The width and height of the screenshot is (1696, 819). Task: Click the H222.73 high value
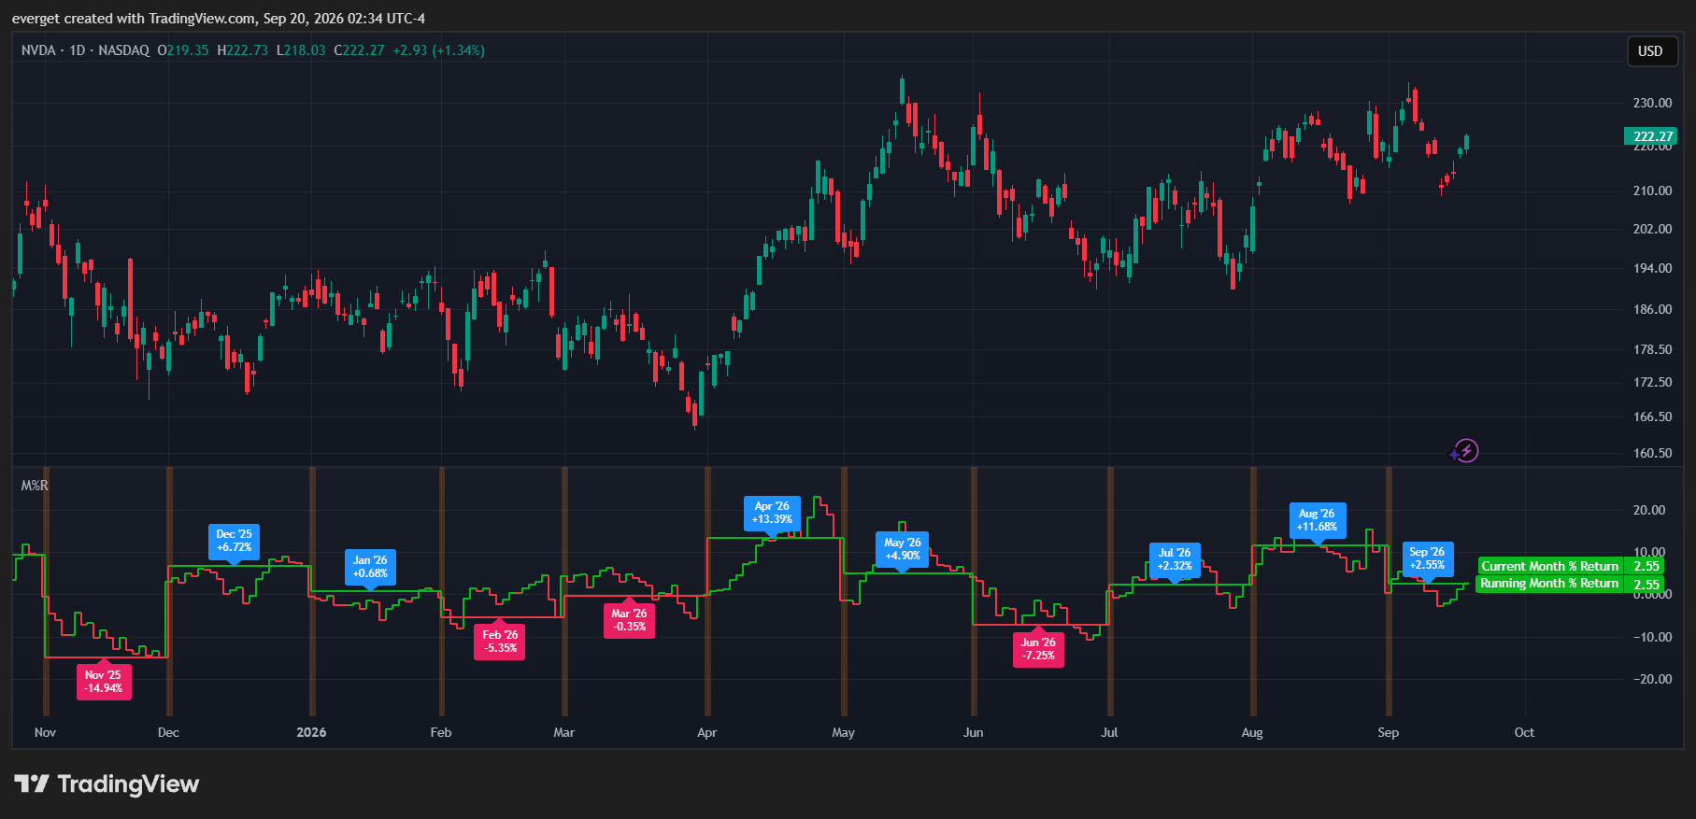click(x=242, y=50)
